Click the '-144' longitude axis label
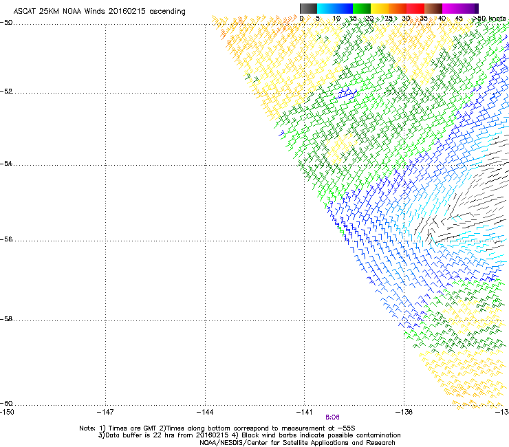 click(x=205, y=412)
